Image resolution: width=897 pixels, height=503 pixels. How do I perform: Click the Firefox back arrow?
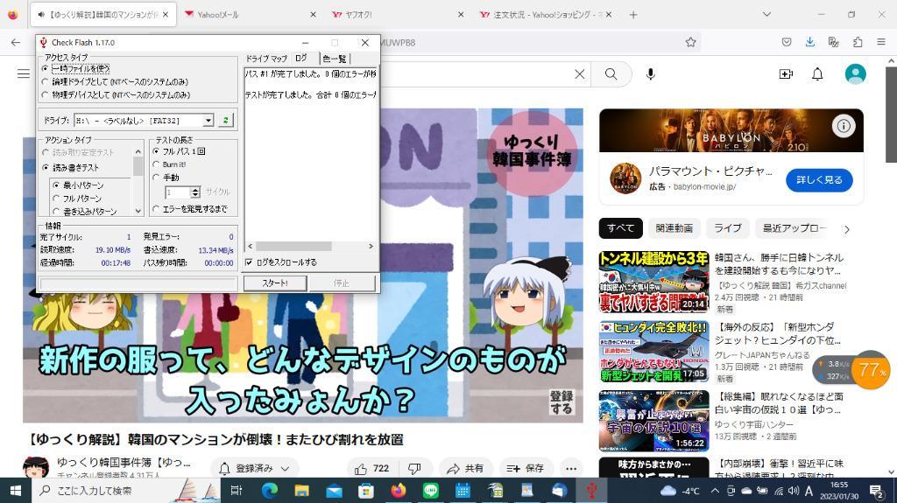click(x=16, y=42)
